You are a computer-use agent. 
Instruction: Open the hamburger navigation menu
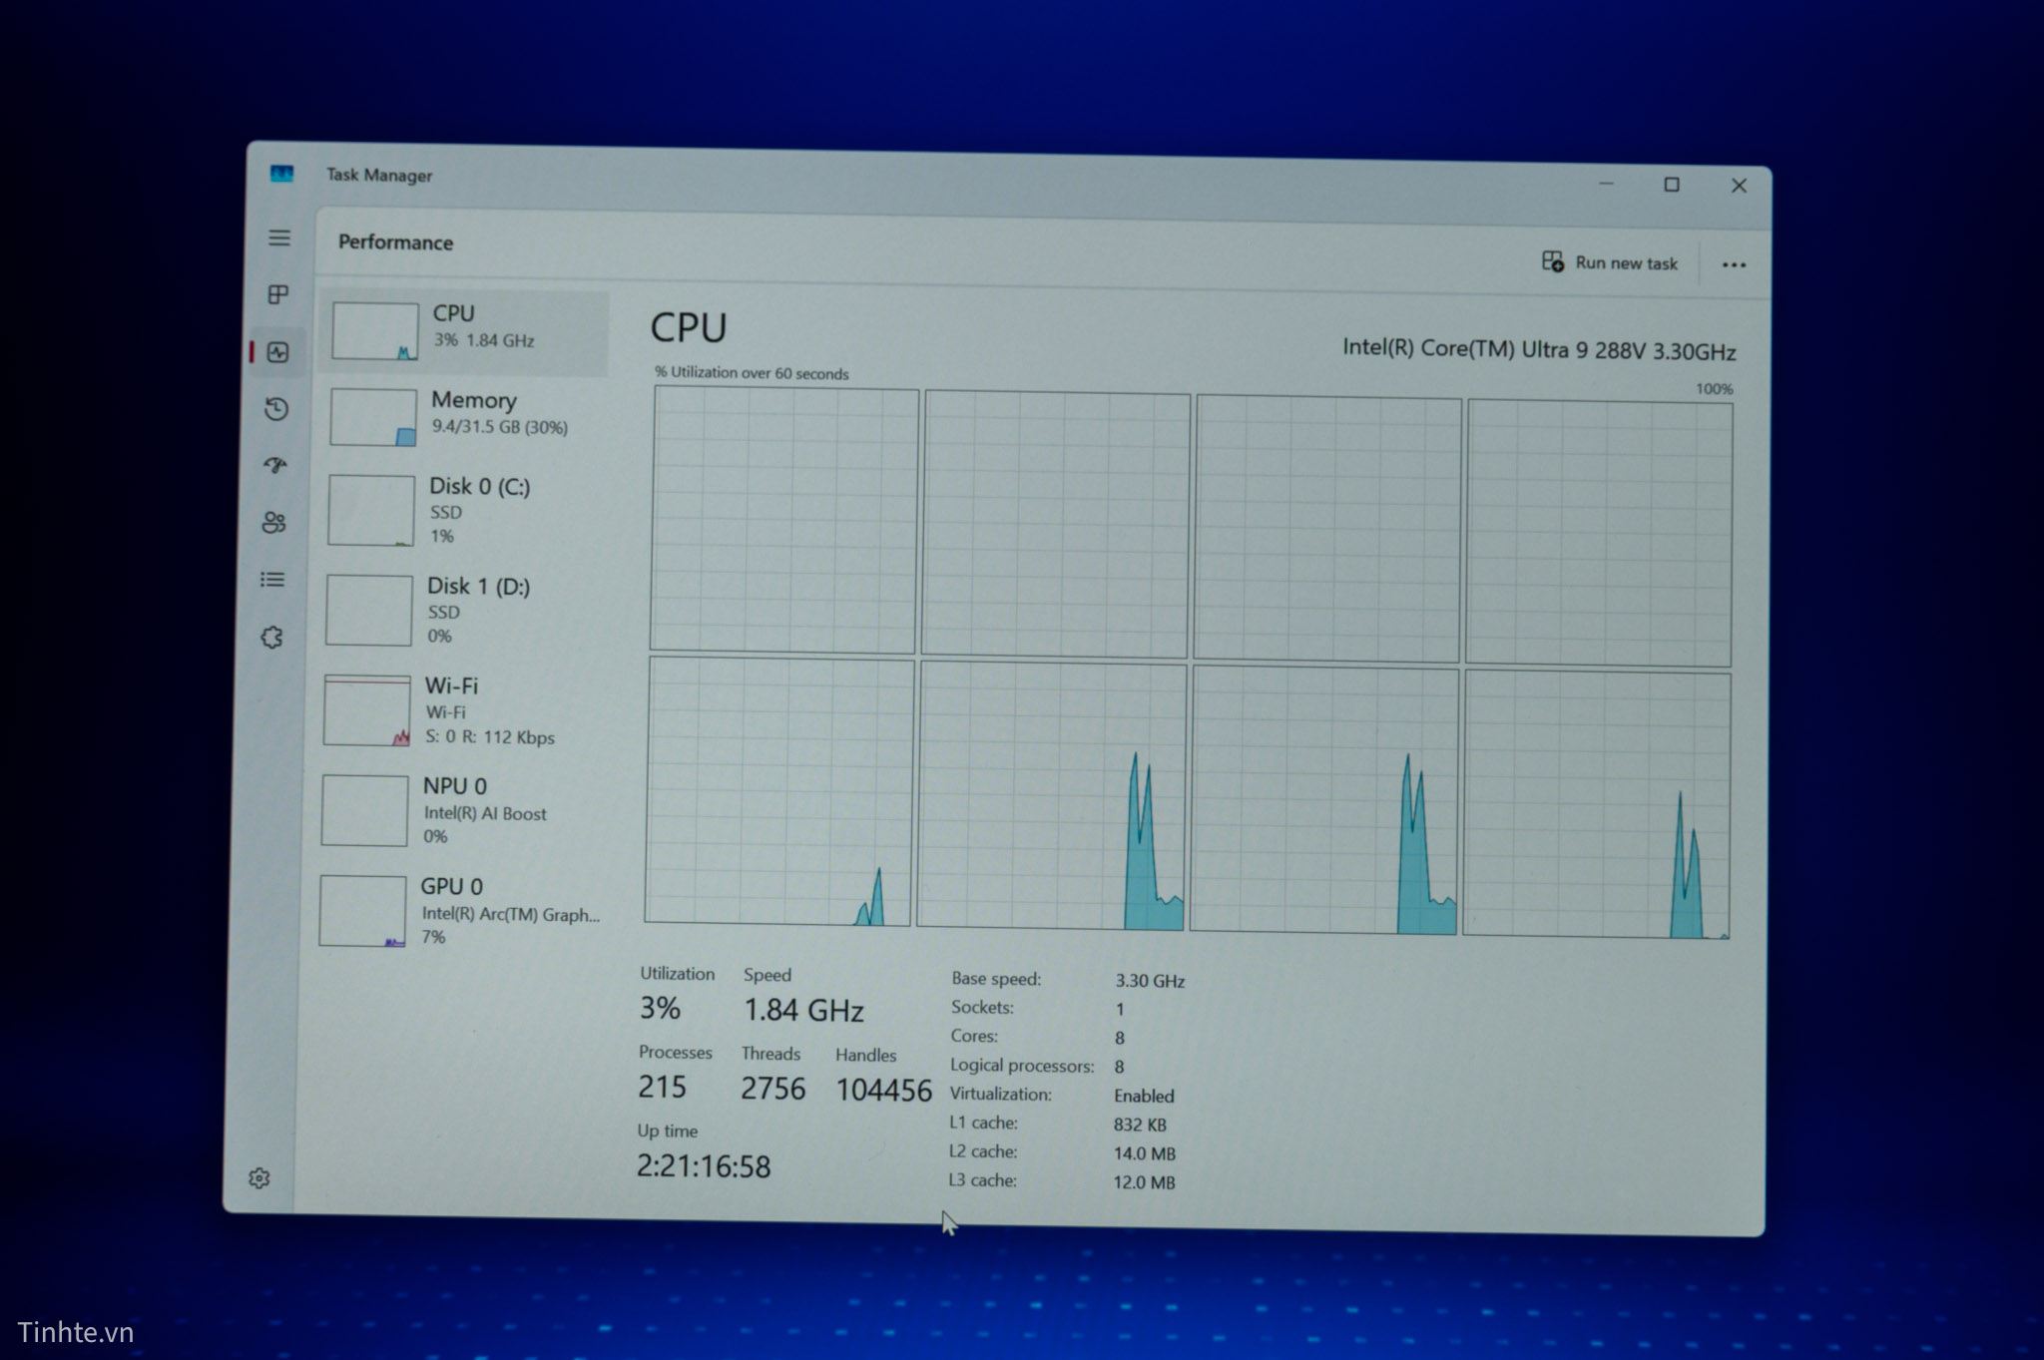279,237
